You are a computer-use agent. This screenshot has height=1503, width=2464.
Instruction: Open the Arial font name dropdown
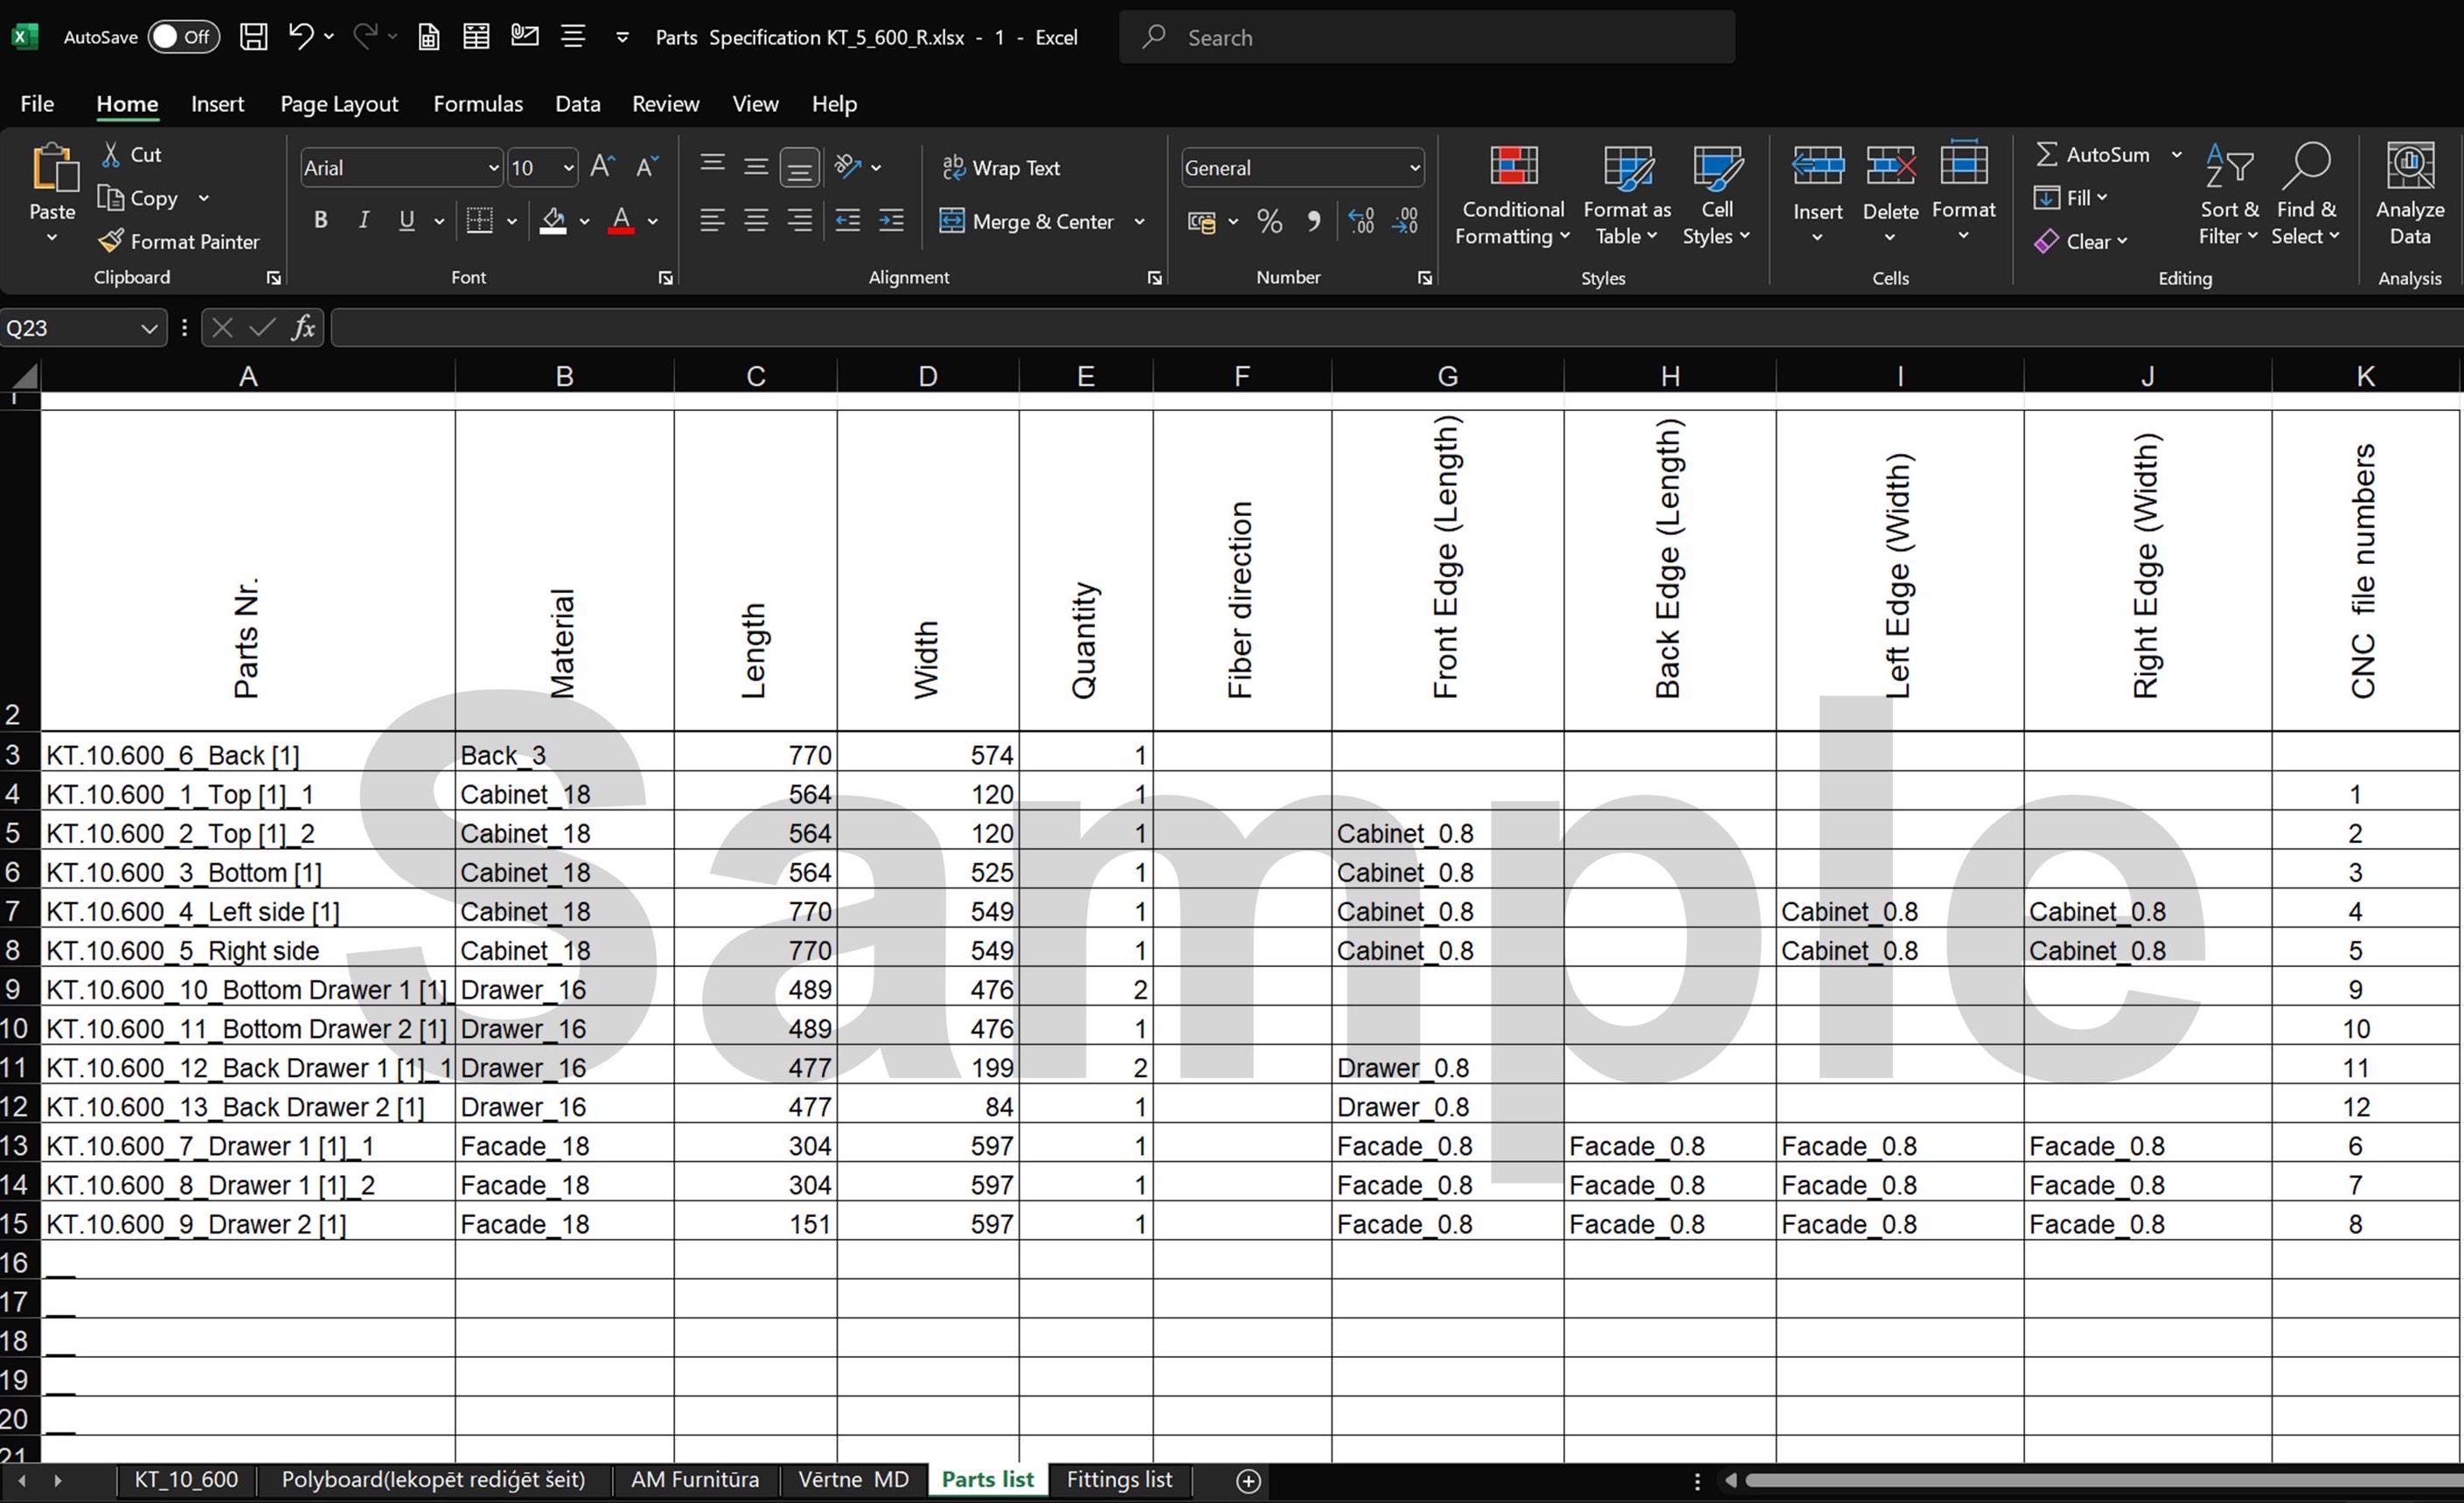(492, 168)
